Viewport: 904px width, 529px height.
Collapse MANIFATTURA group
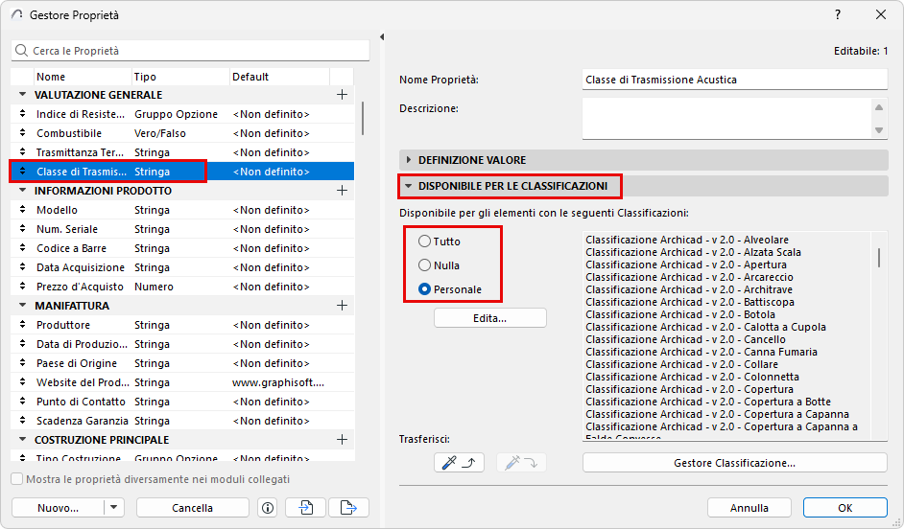(22, 305)
